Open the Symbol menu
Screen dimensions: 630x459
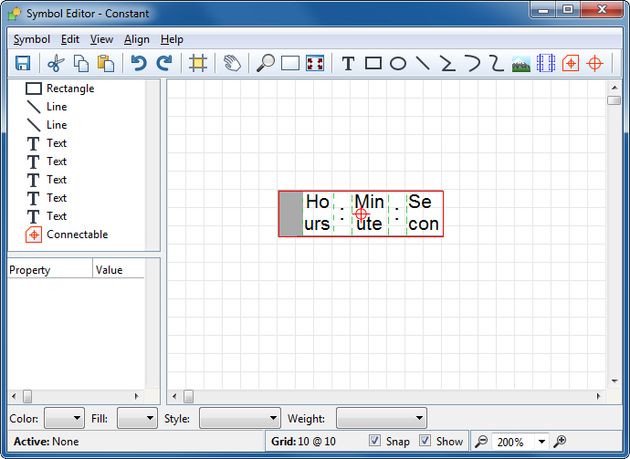[32, 39]
